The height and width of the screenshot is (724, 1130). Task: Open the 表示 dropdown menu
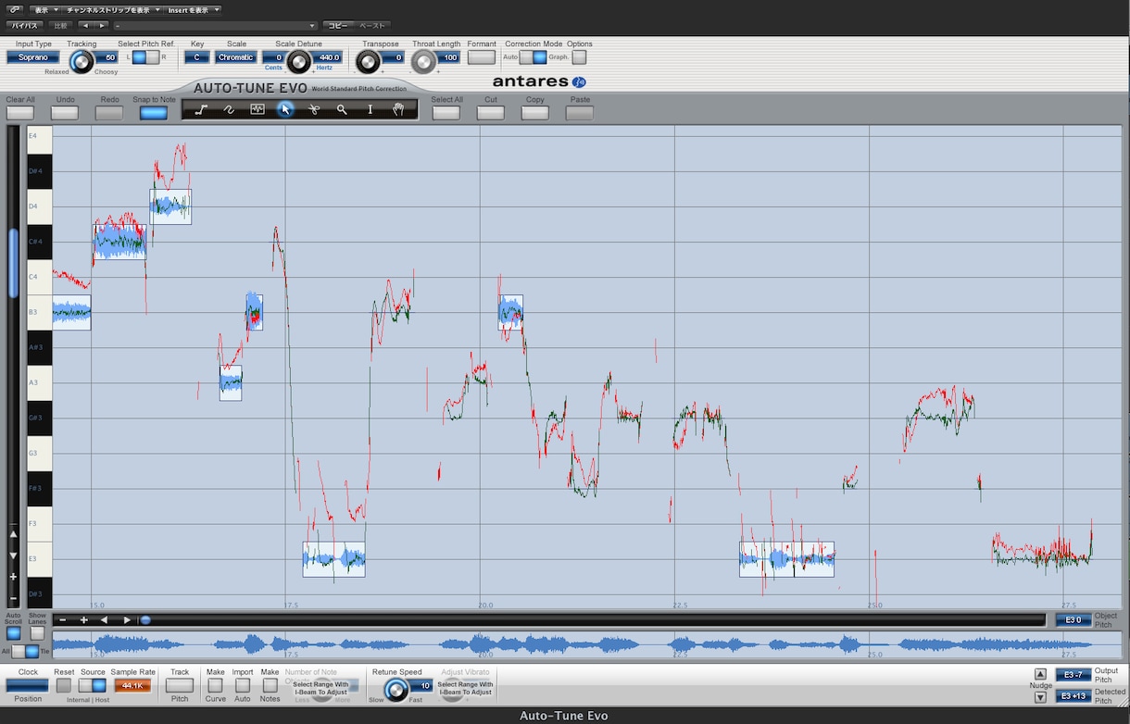(x=45, y=10)
